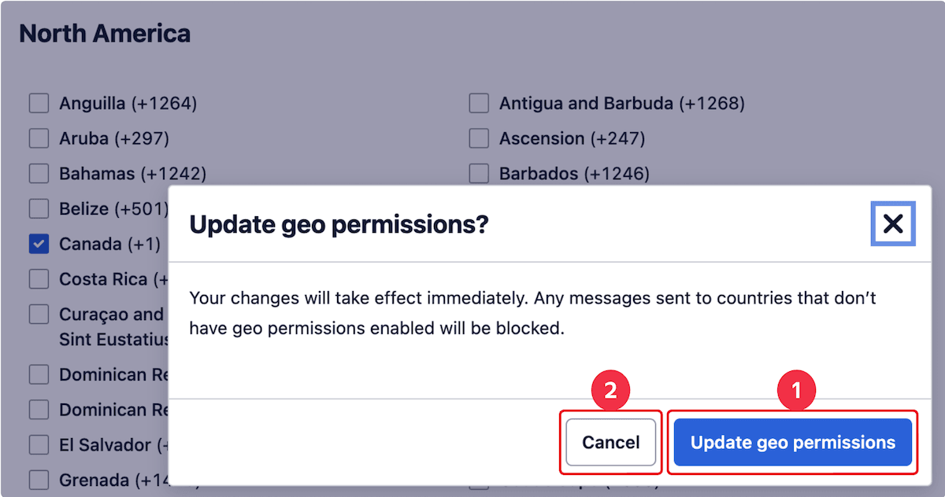Enable the Bahamas (+1242) checkbox
The image size is (945, 497).
click(39, 173)
